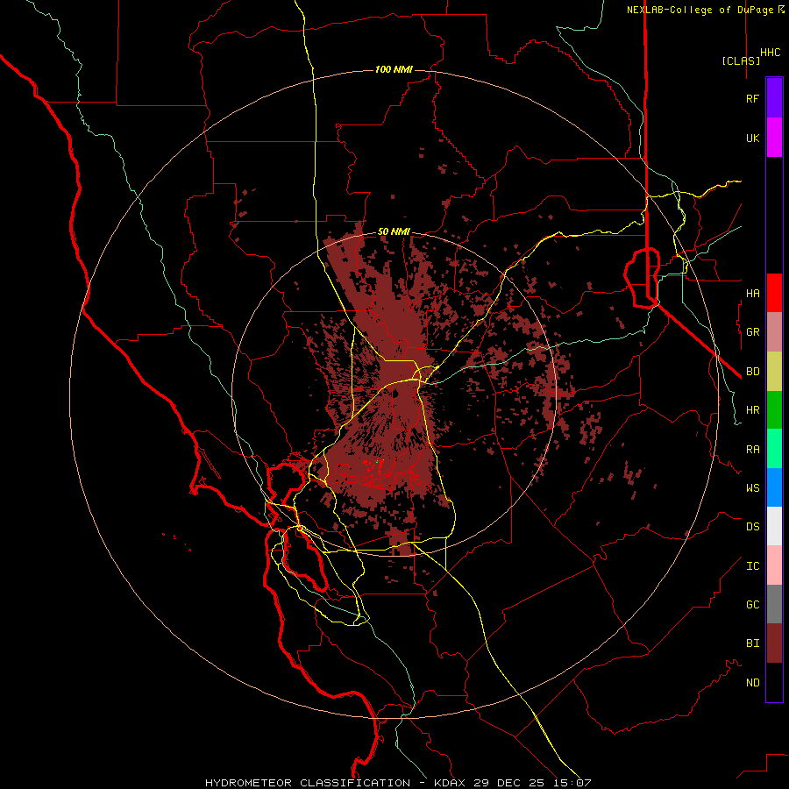Screen dimensions: 789x789
Task: Click the RF purple legend swatch
Action: coord(774,98)
